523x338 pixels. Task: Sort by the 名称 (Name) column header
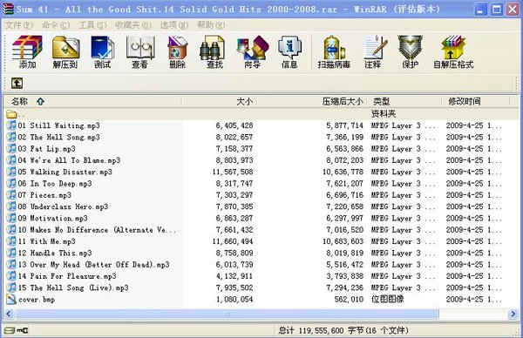point(92,101)
